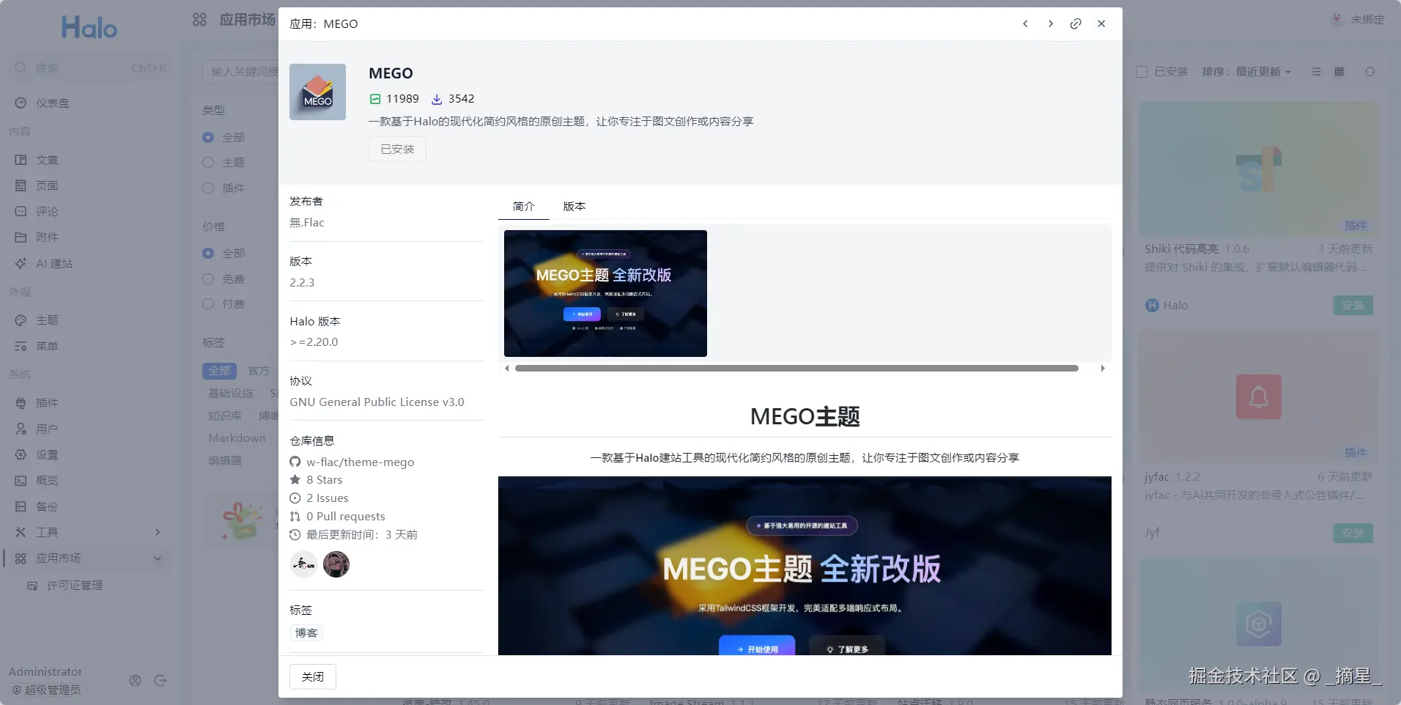1401x705 pixels.
Task: Go to previous app in dialog header
Action: tap(1025, 24)
